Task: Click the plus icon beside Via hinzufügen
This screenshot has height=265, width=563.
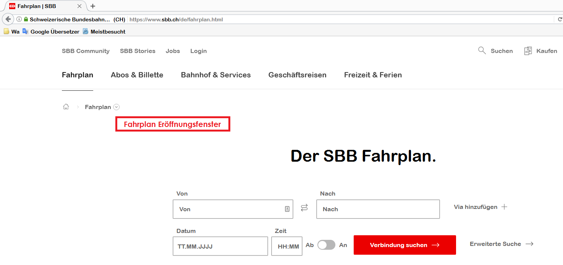Action: (504, 207)
